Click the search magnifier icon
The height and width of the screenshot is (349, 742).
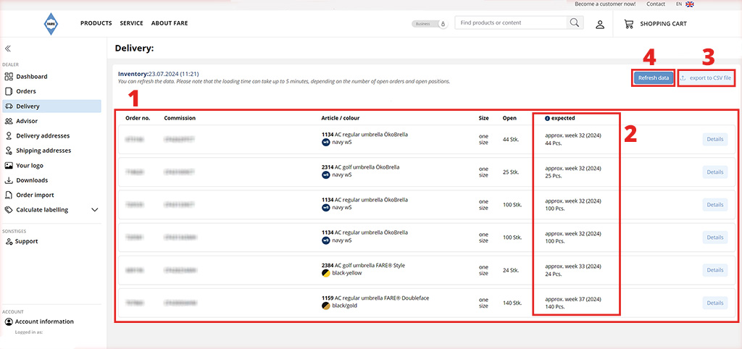[575, 22]
